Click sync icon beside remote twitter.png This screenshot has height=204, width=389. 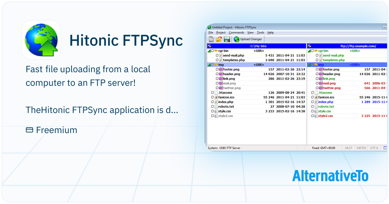pyautogui.click(x=317, y=88)
